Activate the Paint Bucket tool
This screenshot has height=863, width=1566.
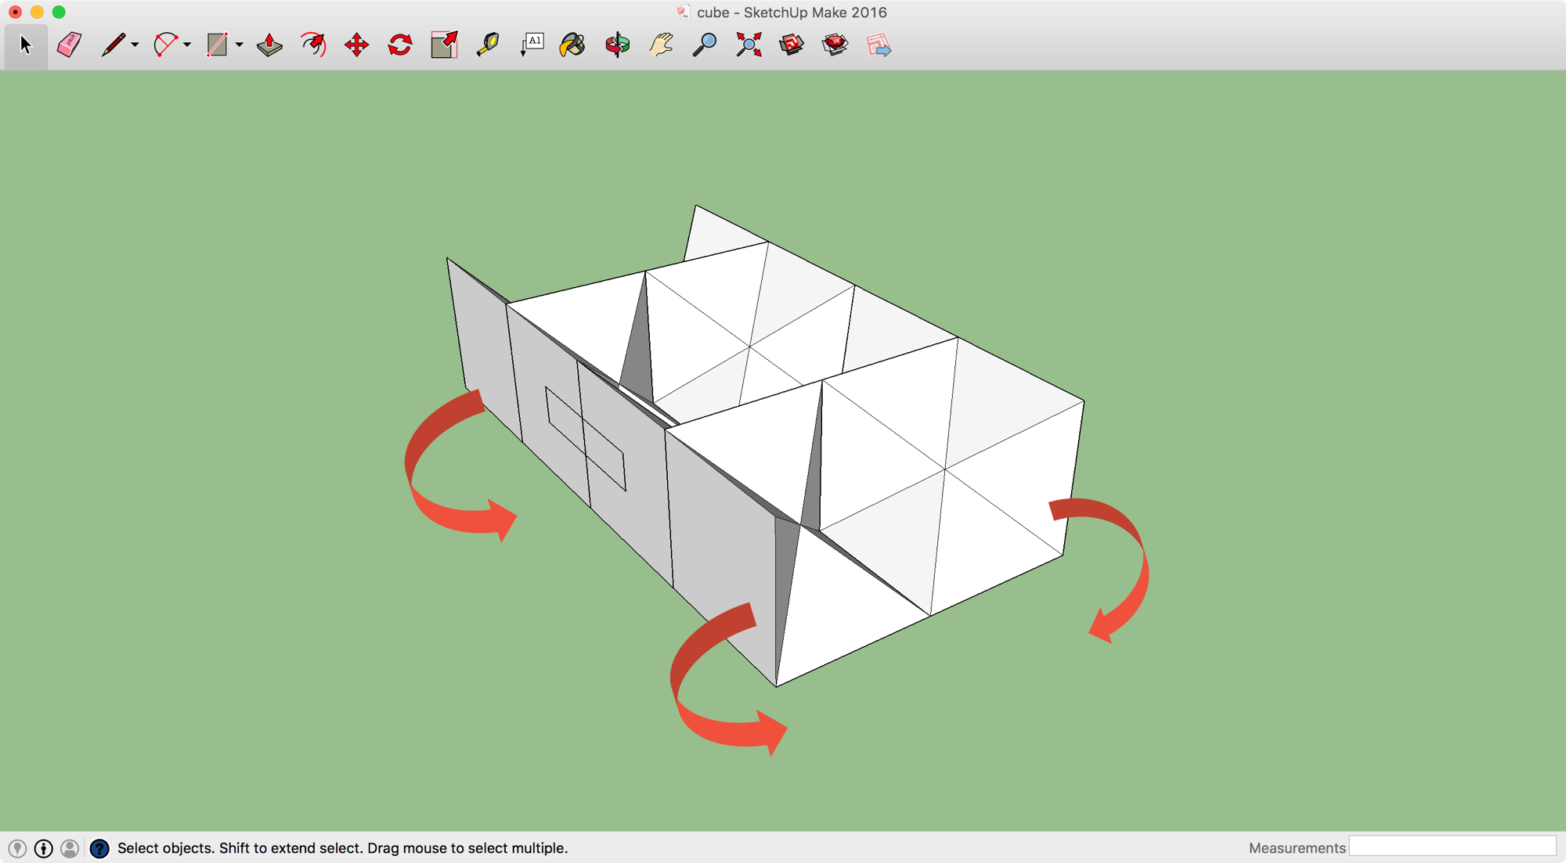pos(574,45)
